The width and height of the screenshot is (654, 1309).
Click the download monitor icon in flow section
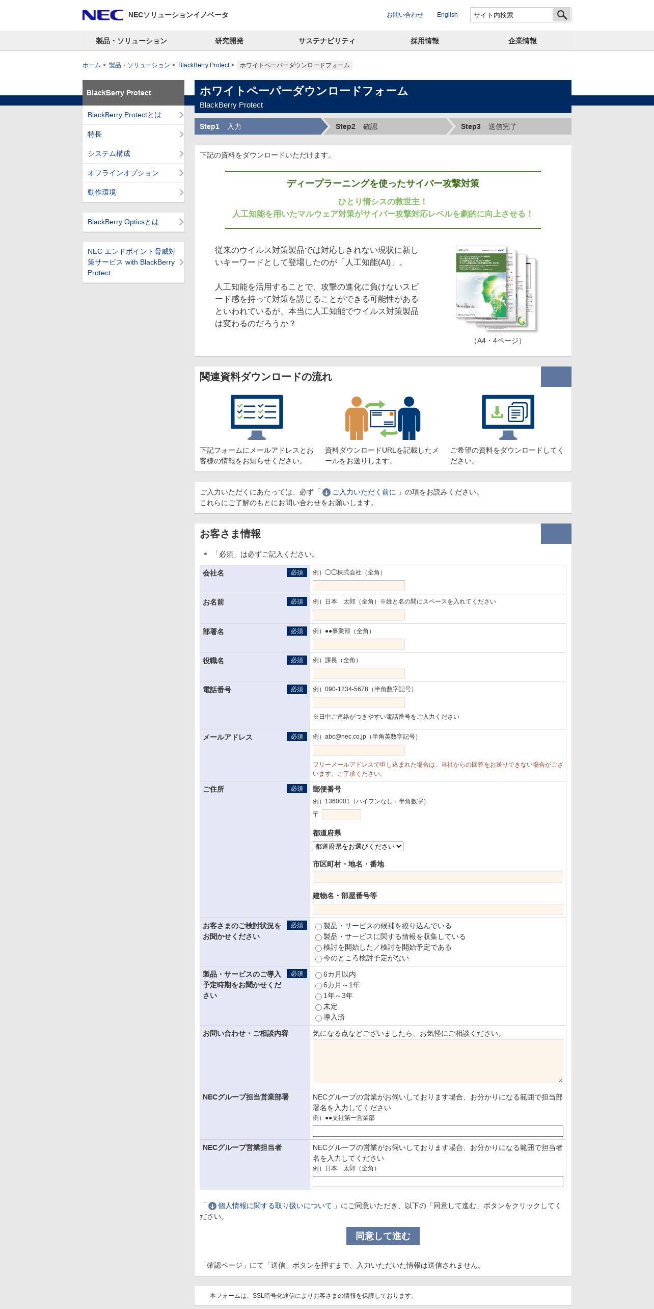[508, 417]
